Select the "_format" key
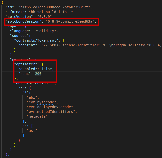The height and width of the screenshot is (158, 162). 14,12
